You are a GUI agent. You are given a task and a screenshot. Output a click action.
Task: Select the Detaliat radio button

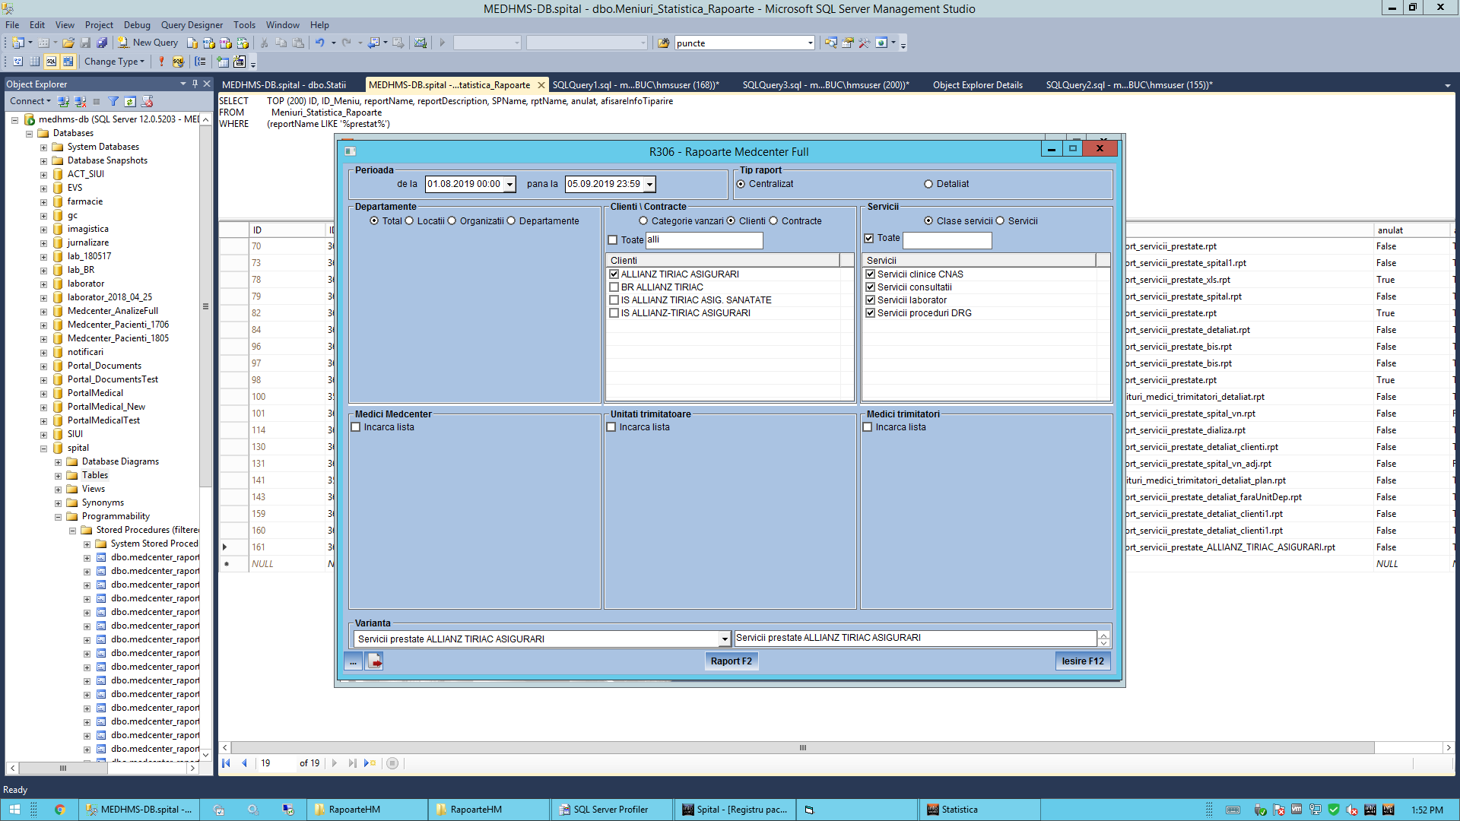[x=928, y=184]
